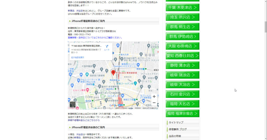Click the 東洋鍼灸専門学校 school pin
The height and width of the screenshot is (140, 267).
point(122,59)
